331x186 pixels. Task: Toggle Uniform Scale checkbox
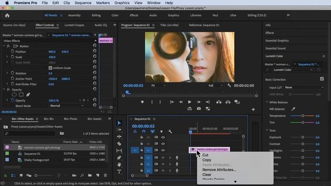pyautogui.click(x=50, y=68)
